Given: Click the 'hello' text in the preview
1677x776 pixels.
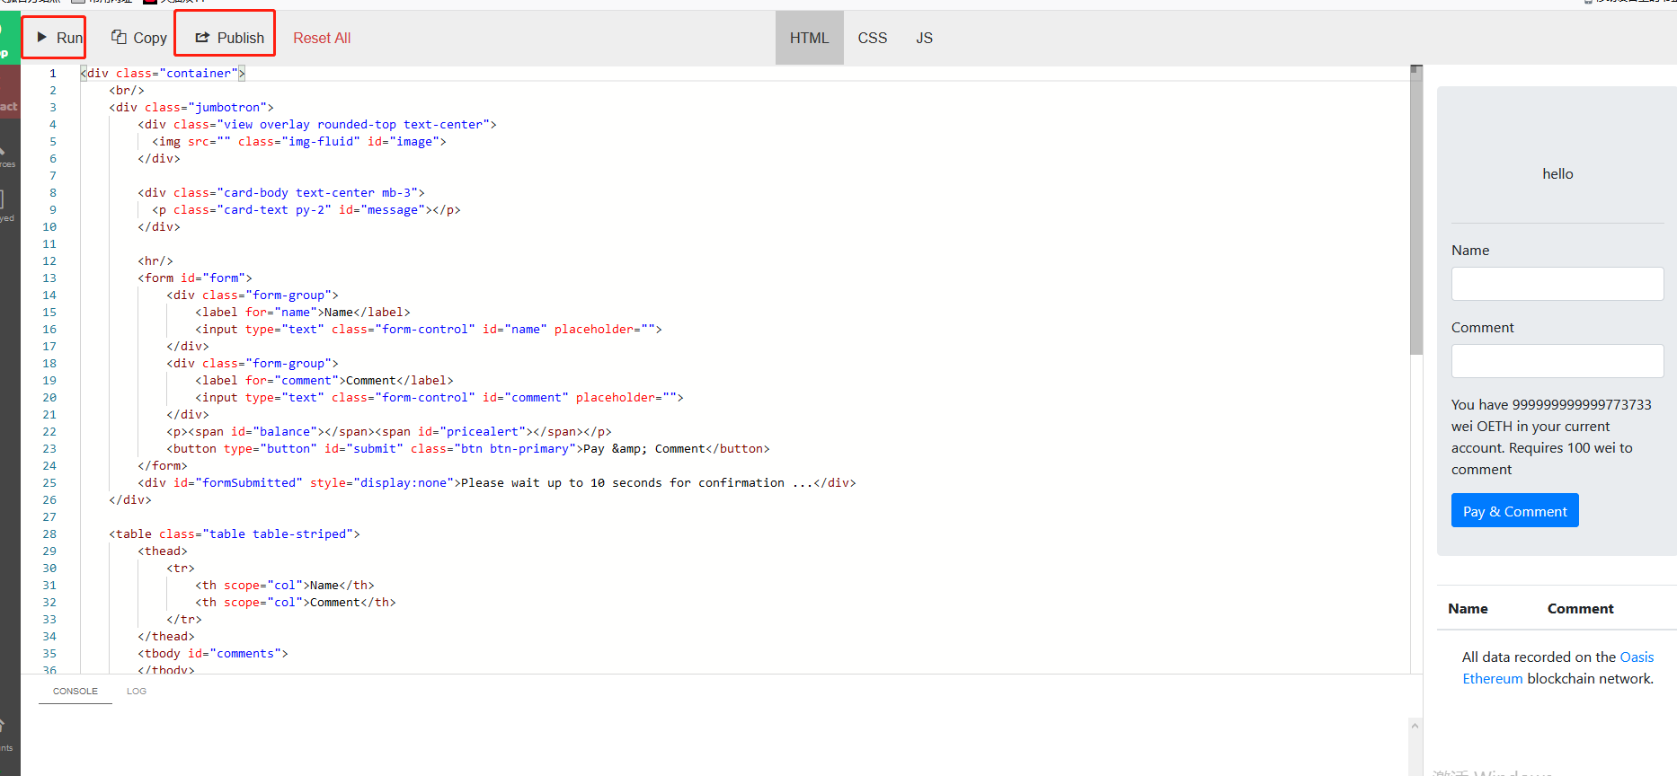Looking at the screenshot, I should (x=1557, y=174).
